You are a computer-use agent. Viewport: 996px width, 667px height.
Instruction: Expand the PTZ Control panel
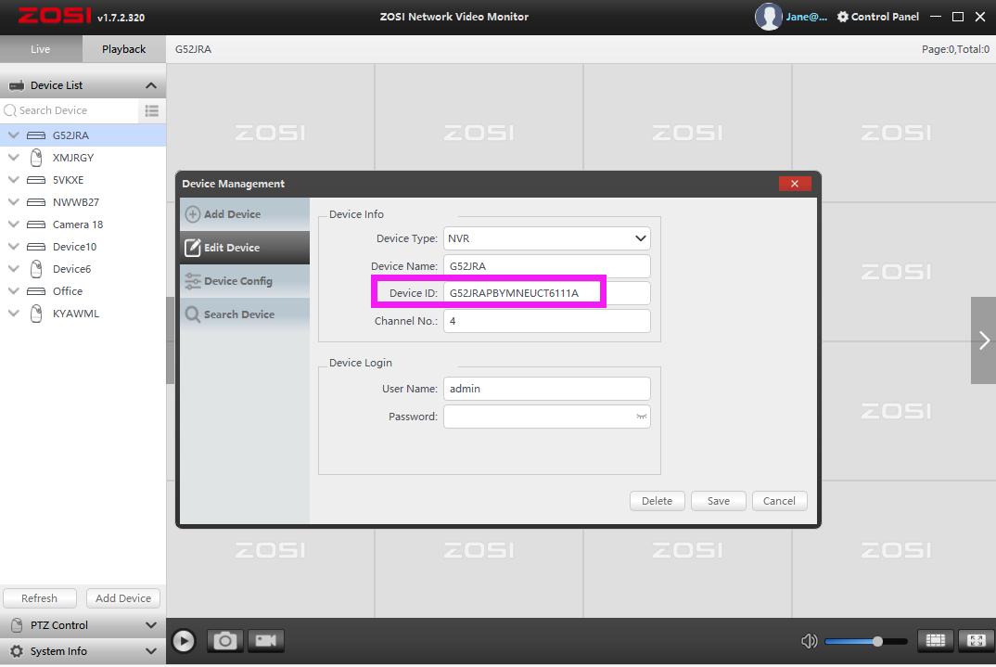(x=151, y=625)
